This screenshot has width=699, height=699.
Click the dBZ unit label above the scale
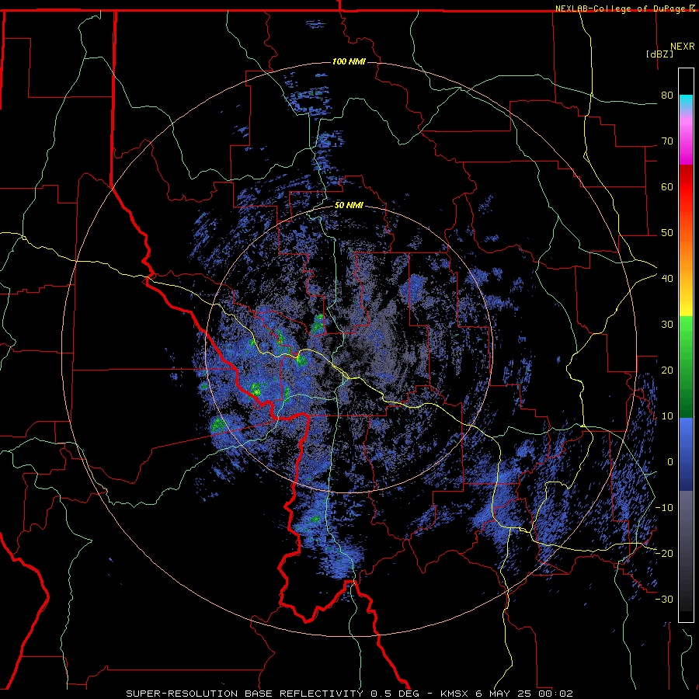point(659,54)
